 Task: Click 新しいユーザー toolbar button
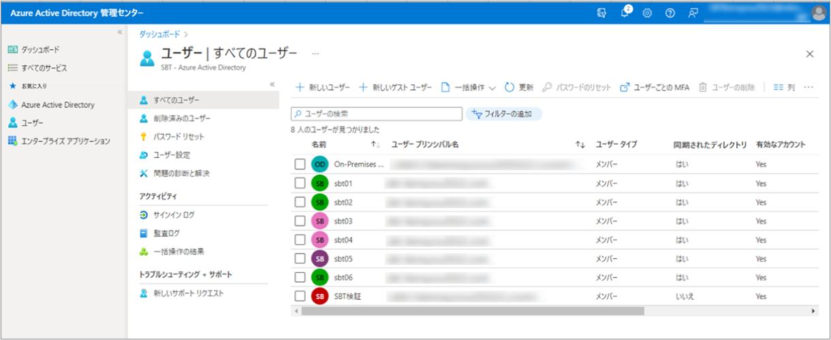coord(323,88)
